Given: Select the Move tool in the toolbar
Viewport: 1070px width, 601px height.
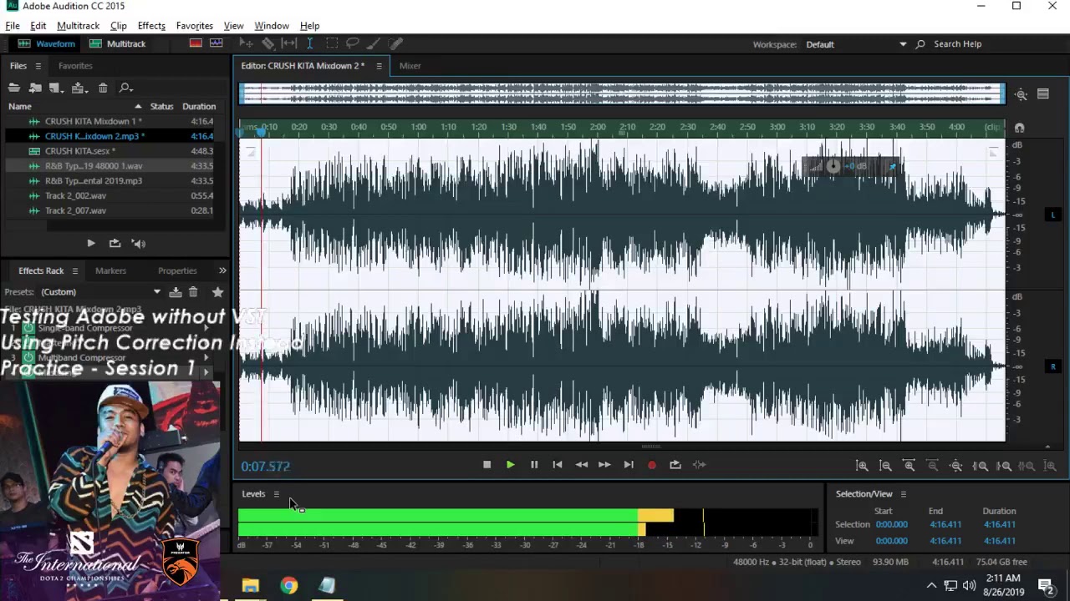Looking at the screenshot, I should (246, 43).
